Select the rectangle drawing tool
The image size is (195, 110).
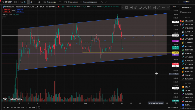click(126, 8)
